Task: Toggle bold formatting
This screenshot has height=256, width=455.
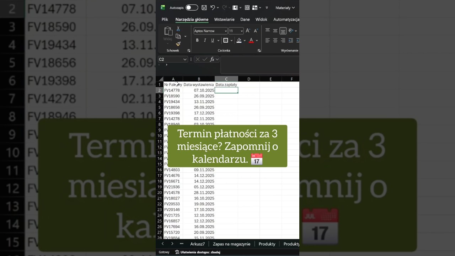Action: [197, 41]
